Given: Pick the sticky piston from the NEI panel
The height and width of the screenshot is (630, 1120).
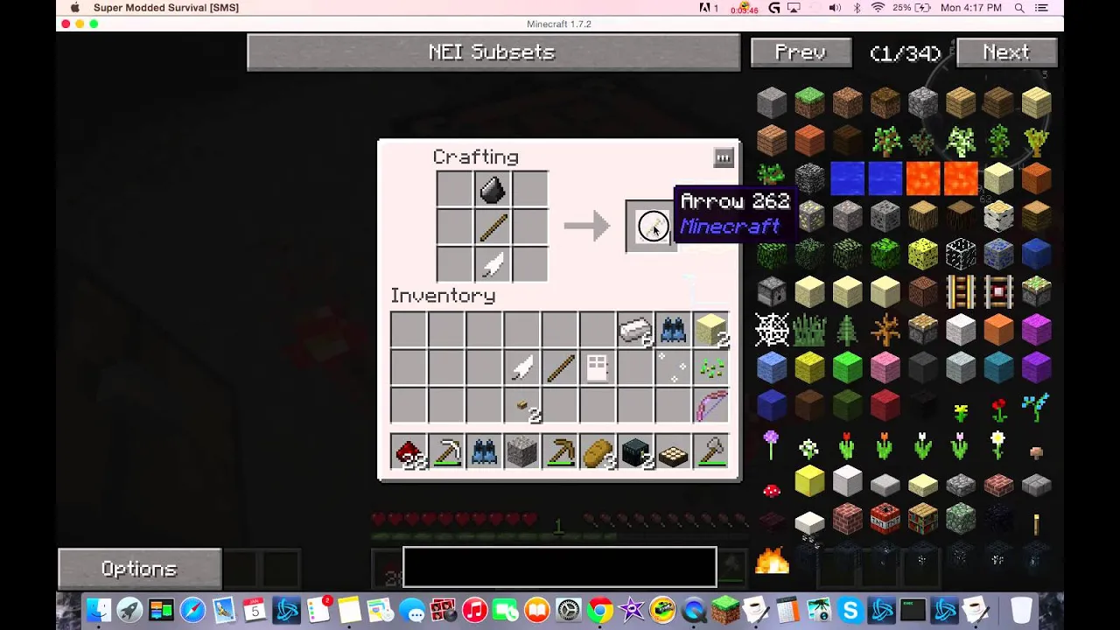Looking at the screenshot, I should tap(1036, 291).
